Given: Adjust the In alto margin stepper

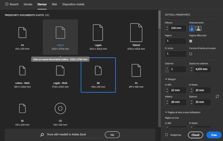Looking at the screenshot, I should (x=167, y=90).
